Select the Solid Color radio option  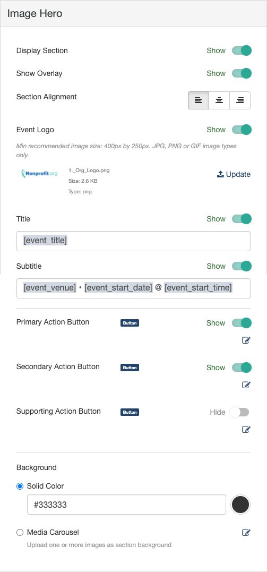(20, 486)
